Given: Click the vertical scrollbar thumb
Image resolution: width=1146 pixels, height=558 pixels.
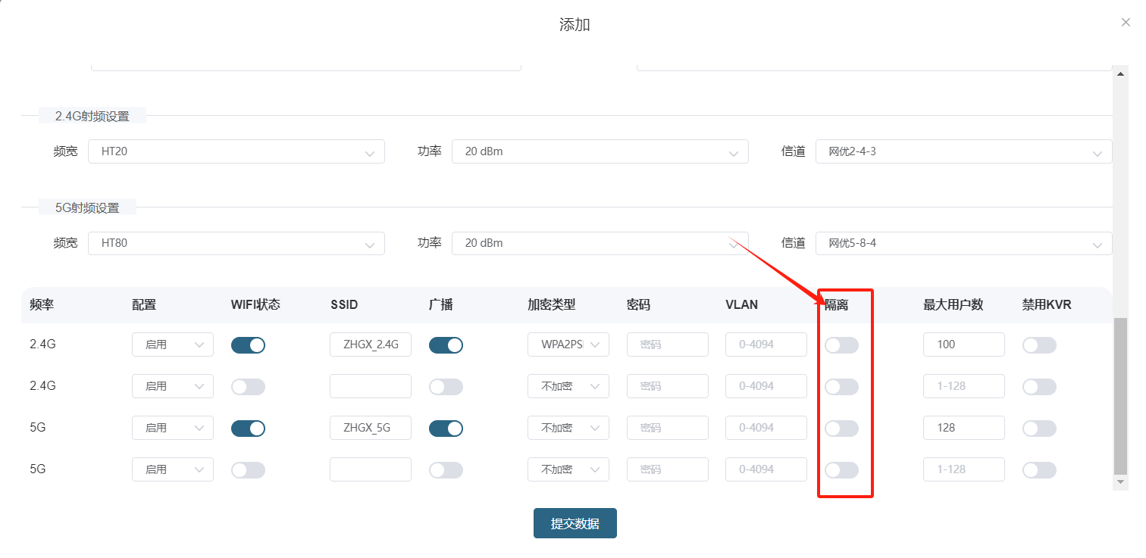Looking at the screenshot, I should [x=1120, y=394].
